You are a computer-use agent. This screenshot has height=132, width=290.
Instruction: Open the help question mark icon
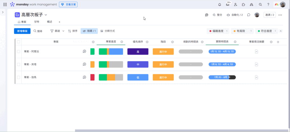268,5
